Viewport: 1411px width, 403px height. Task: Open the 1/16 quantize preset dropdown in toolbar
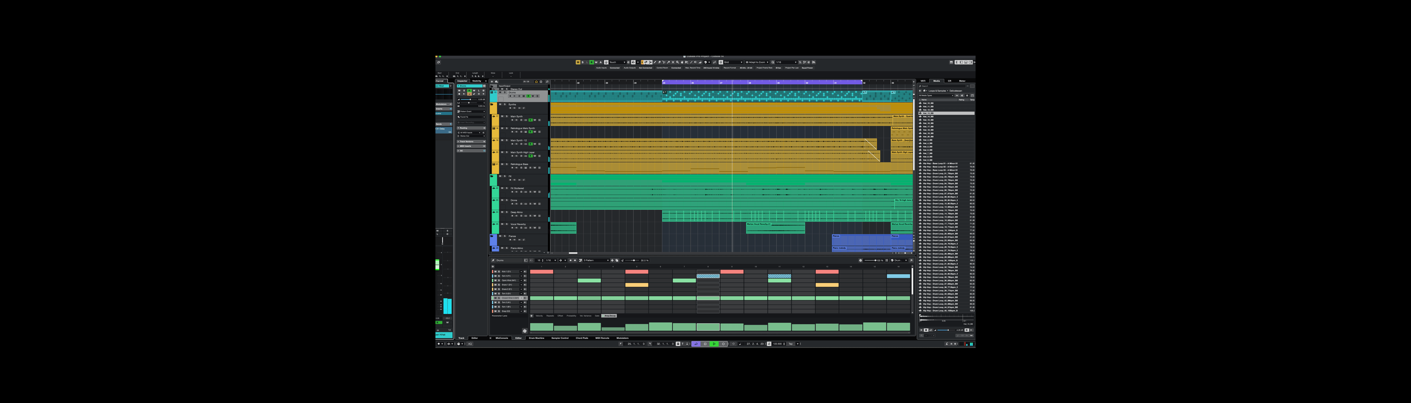[x=787, y=62]
